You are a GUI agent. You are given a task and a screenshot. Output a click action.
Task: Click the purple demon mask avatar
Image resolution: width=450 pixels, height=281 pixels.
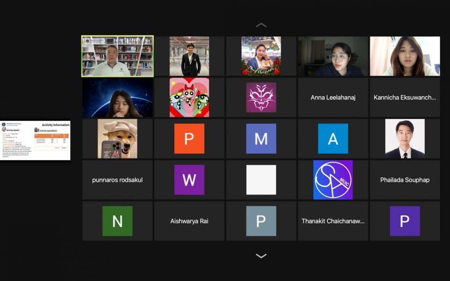pos(261,97)
